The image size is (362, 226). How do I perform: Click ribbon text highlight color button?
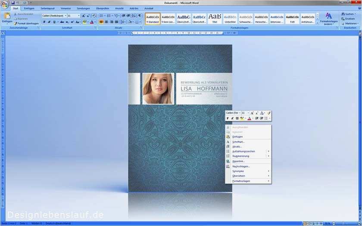coord(84,22)
